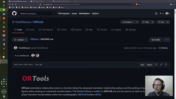The height and width of the screenshot is (99, 176).
Task: Expand the master branch dropdown
Action: [x=20, y=40]
